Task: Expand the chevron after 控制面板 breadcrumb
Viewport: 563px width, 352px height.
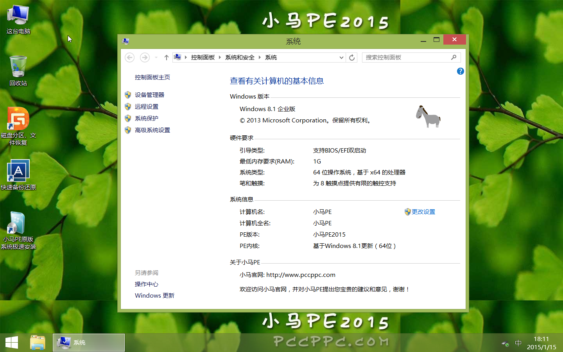Action: [x=220, y=57]
